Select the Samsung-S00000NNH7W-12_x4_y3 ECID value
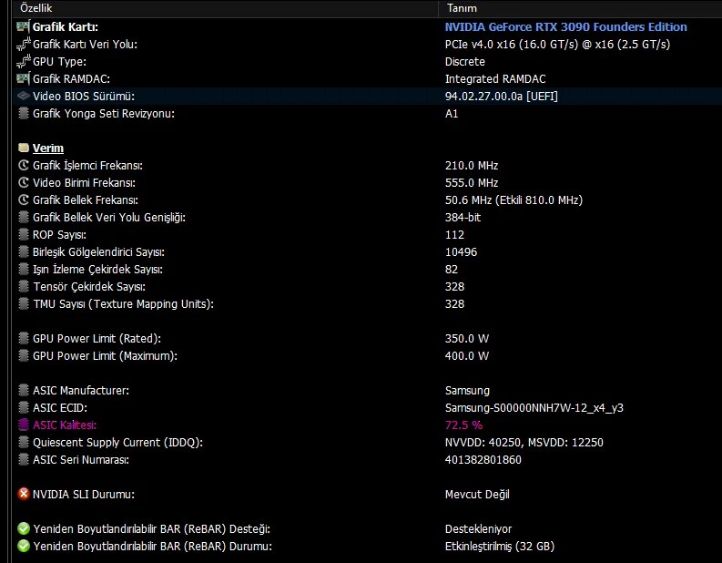The image size is (722, 563). pyautogui.click(x=534, y=408)
